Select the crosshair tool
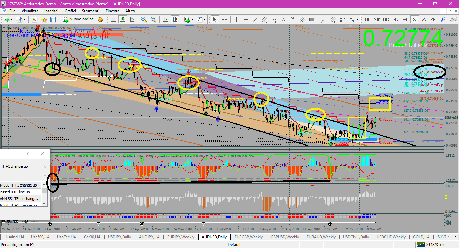The height and width of the screenshot is (248, 459). click(x=224, y=19)
